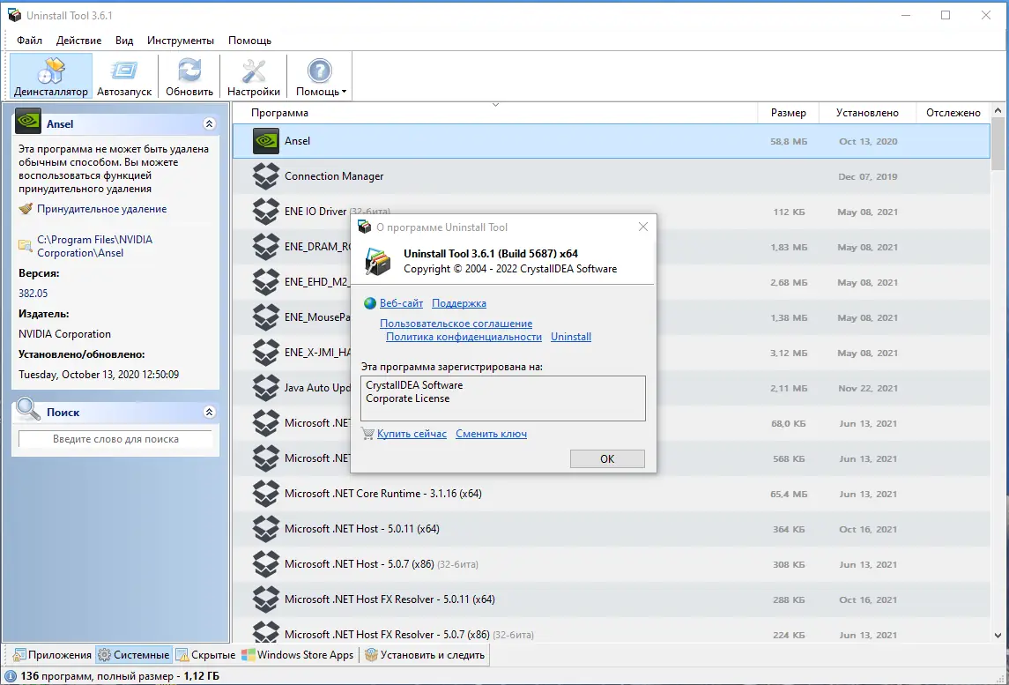
Task: Click the Host FX Resolver 5.0.11 icon
Action: coord(266,599)
